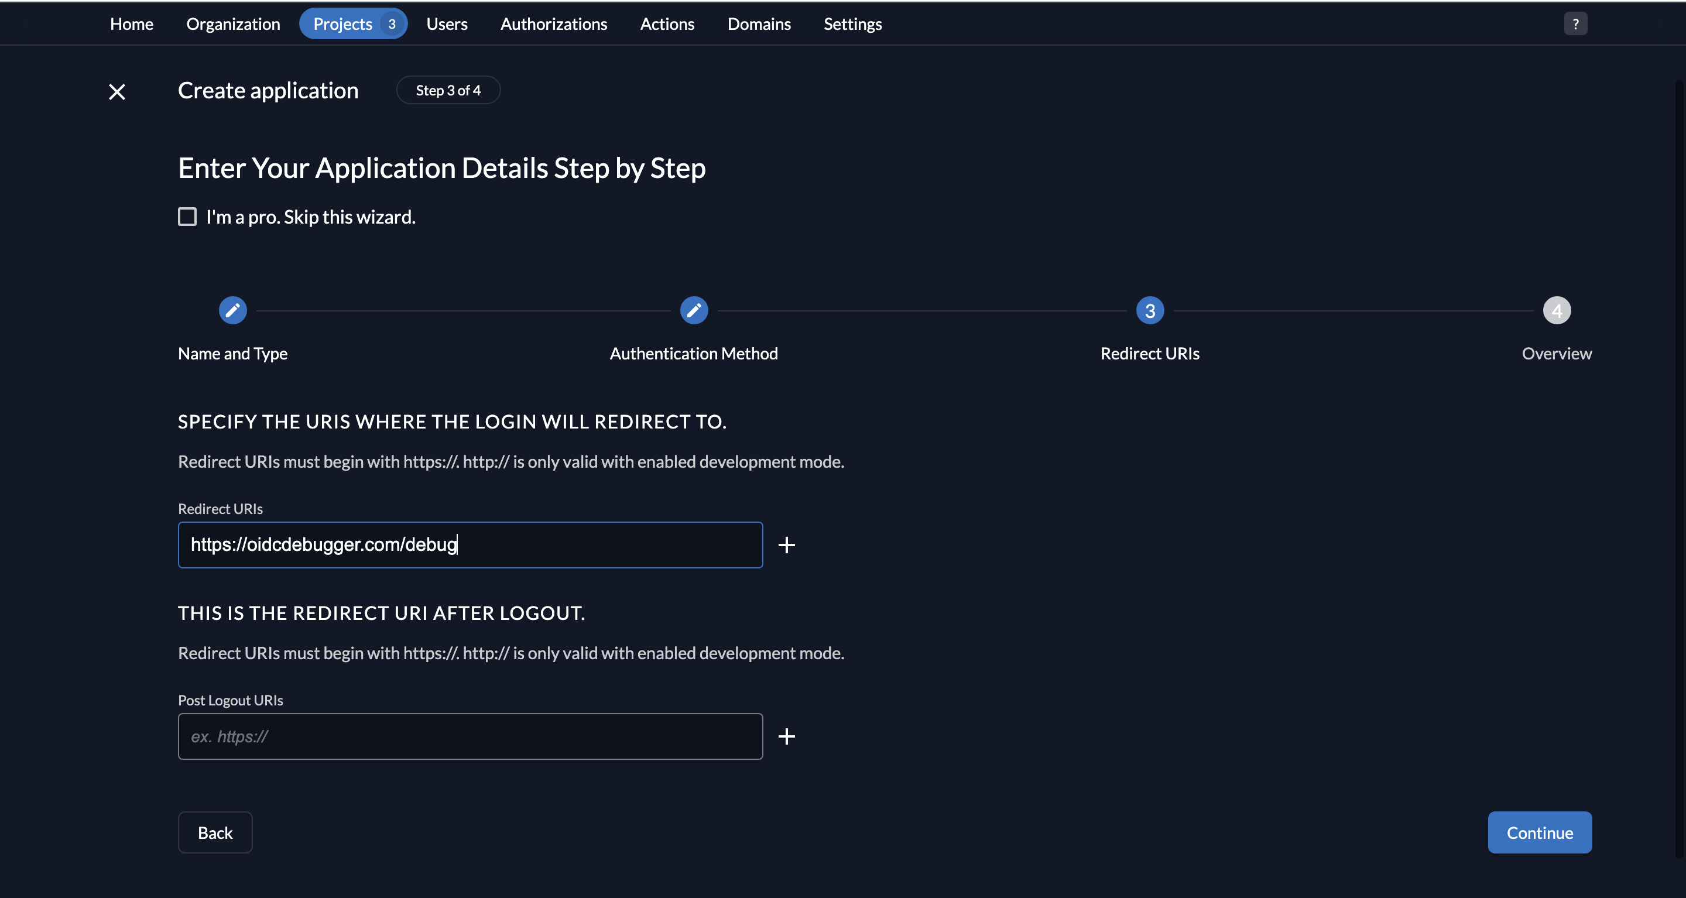Switch to the Users page

pyautogui.click(x=447, y=23)
